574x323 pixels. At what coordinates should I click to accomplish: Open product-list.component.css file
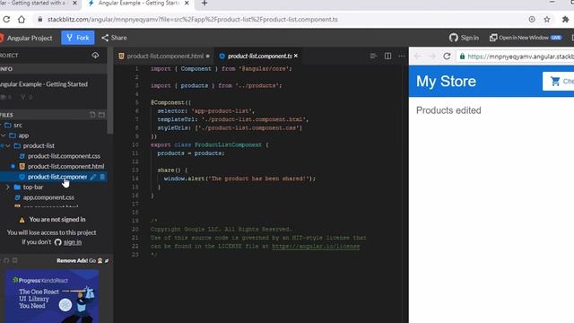point(64,156)
